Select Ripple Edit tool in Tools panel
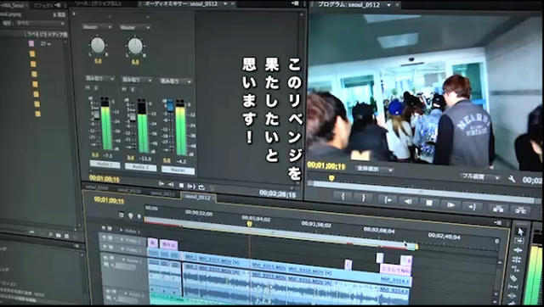This screenshot has height=307, width=544. pyautogui.click(x=518, y=250)
